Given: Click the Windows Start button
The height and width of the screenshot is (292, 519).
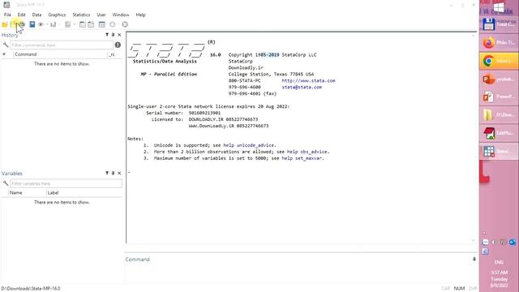Looking at the screenshot, I should pyautogui.click(x=499, y=7).
